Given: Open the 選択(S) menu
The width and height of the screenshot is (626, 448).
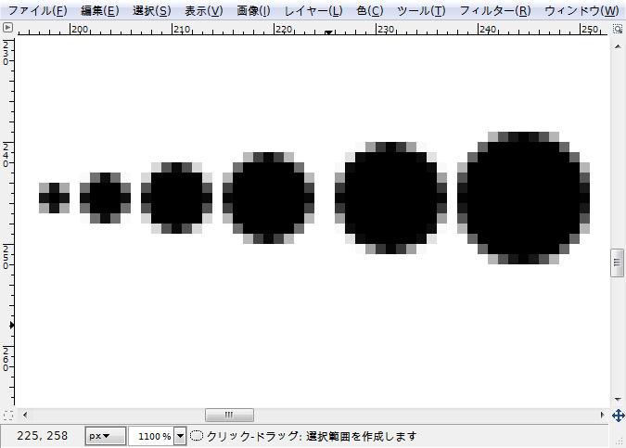Looking at the screenshot, I should tap(152, 11).
